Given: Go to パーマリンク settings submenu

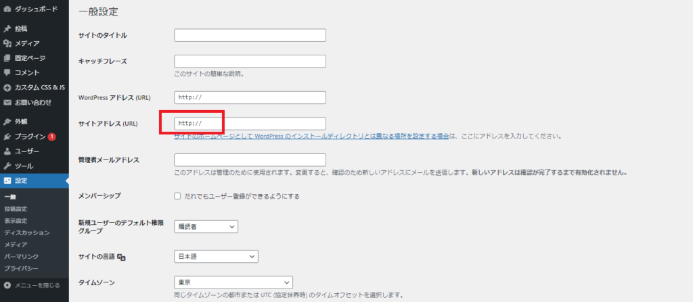Looking at the screenshot, I should (17, 257).
